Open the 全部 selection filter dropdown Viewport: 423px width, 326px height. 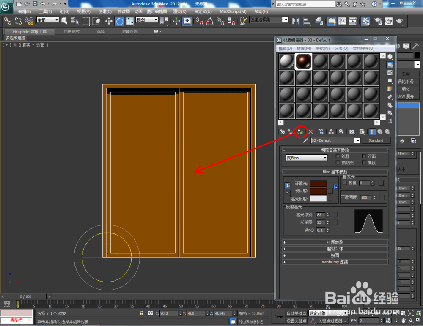(48, 20)
